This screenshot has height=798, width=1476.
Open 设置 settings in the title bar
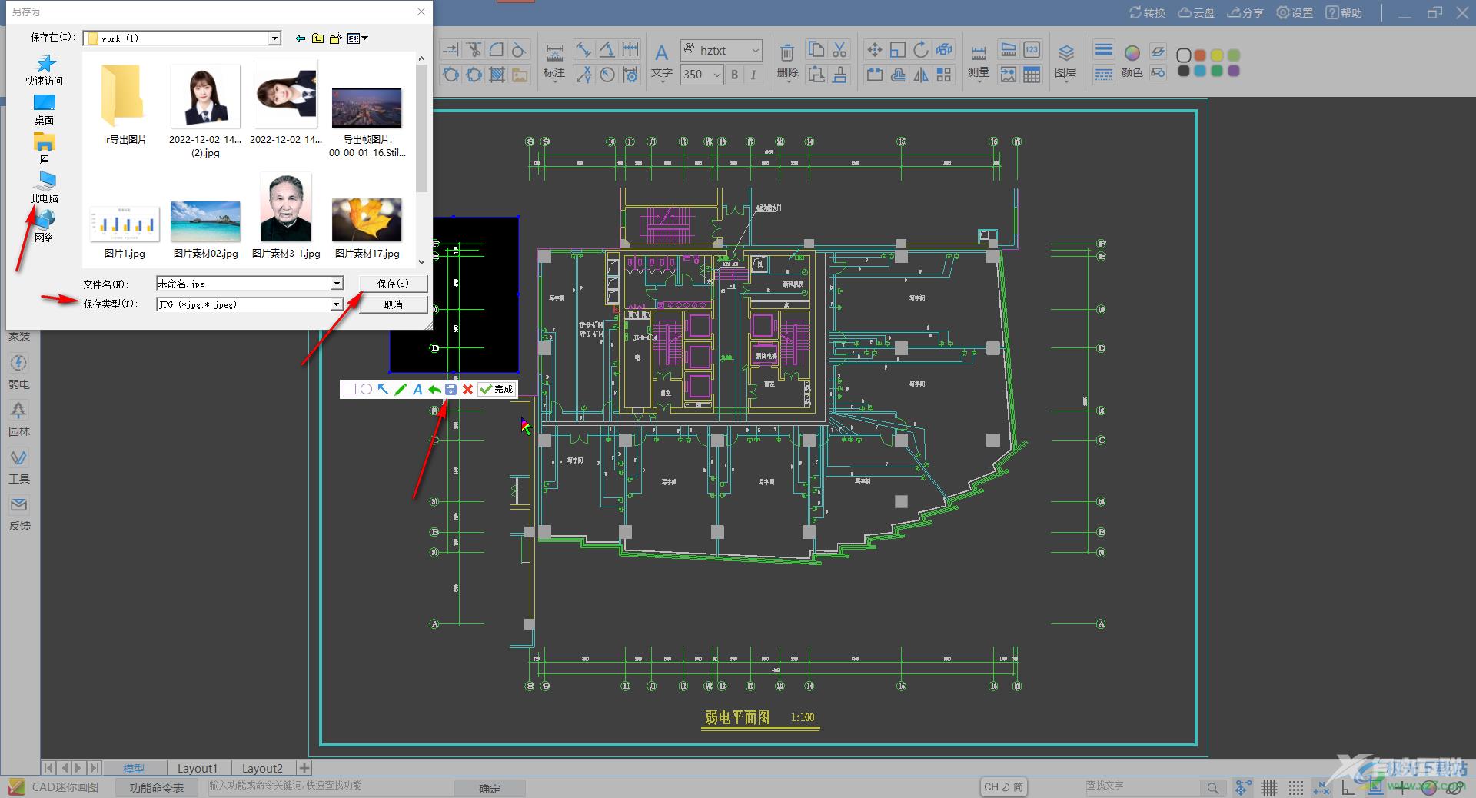pos(1295,12)
